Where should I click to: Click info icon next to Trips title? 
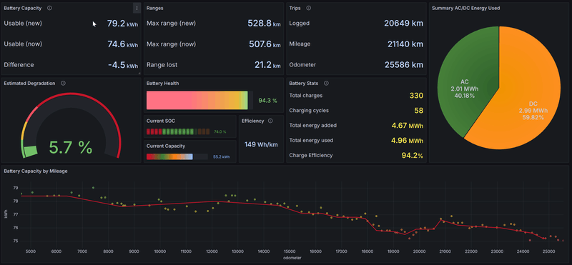(x=309, y=8)
